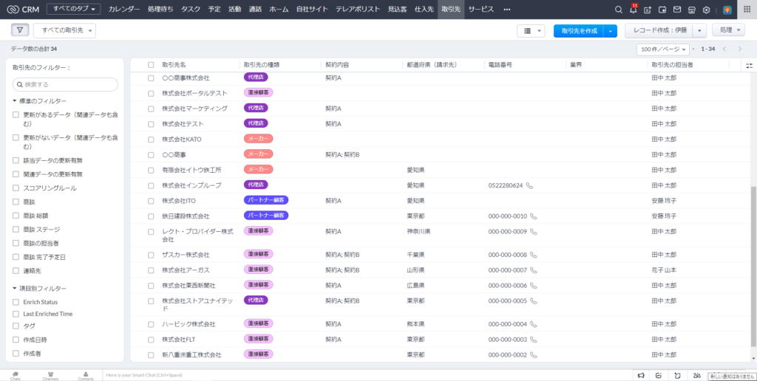The height and width of the screenshot is (381, 757).
Task: Open the すべての取引先 view dropdown
Action: [x=65, y=30]
